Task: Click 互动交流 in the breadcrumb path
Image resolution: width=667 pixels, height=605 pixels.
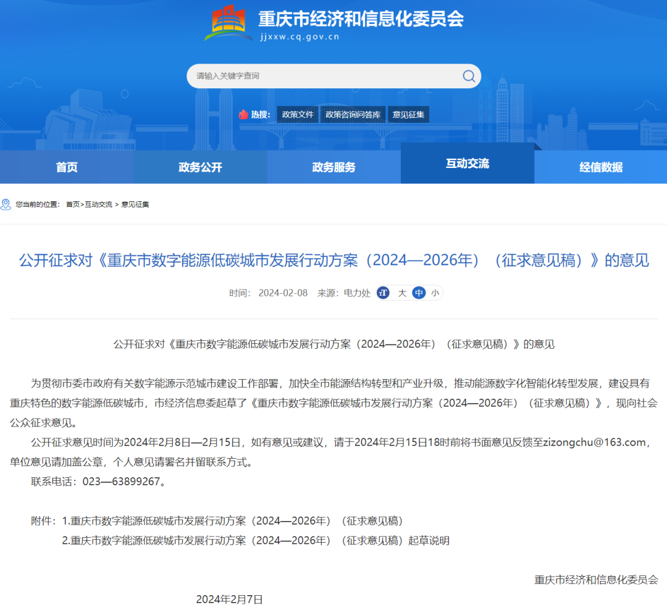Action: coord(99,204)
